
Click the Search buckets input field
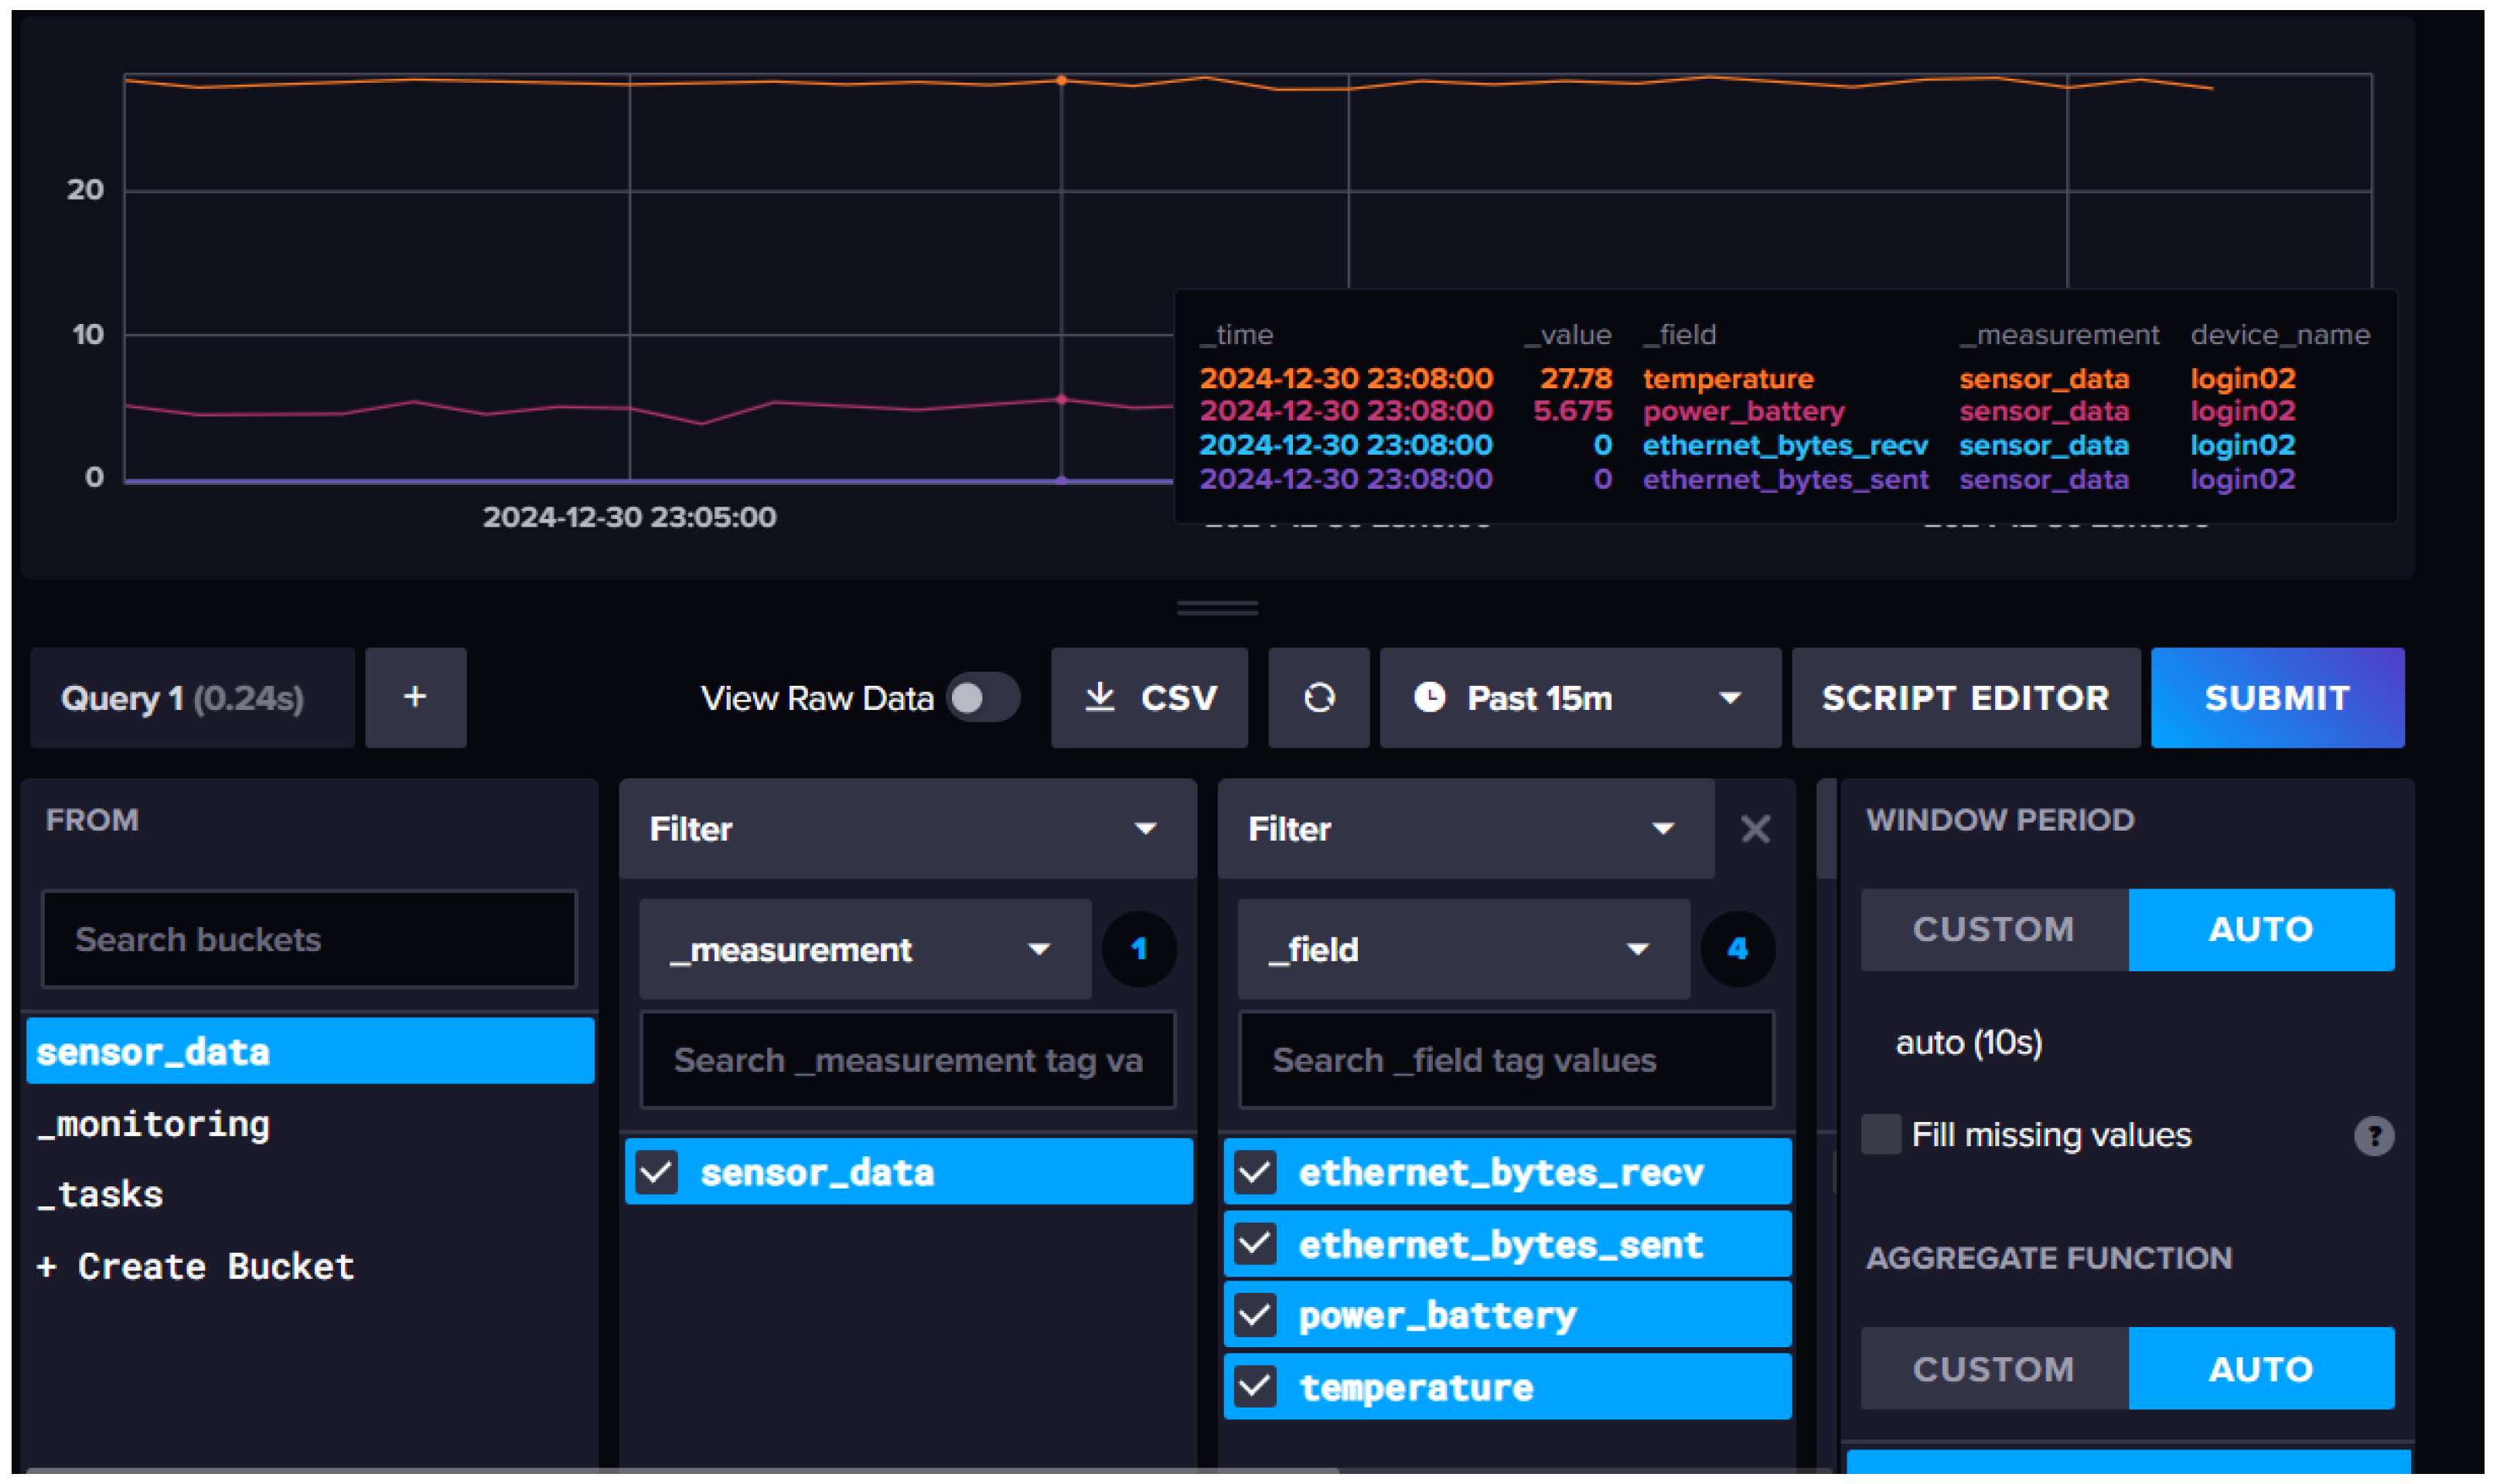pyautogui.click(x=309, y=939)
